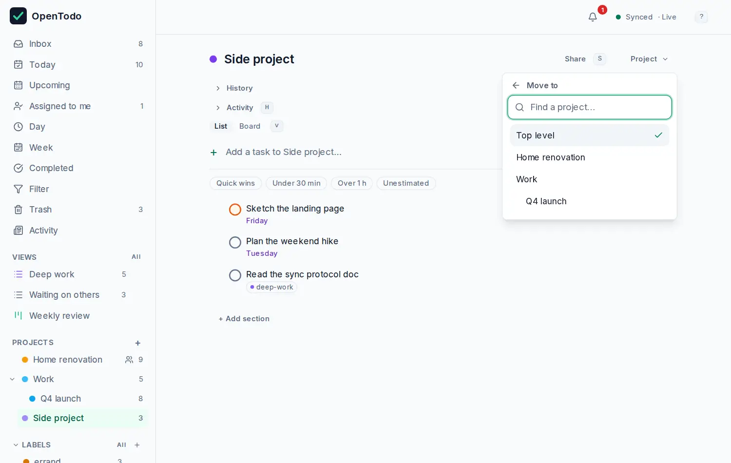Mark Plan the weekend hike as done

coord(235,242)
